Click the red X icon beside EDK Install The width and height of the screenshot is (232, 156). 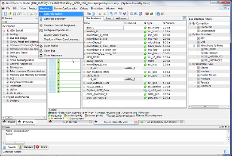point(8,31)
